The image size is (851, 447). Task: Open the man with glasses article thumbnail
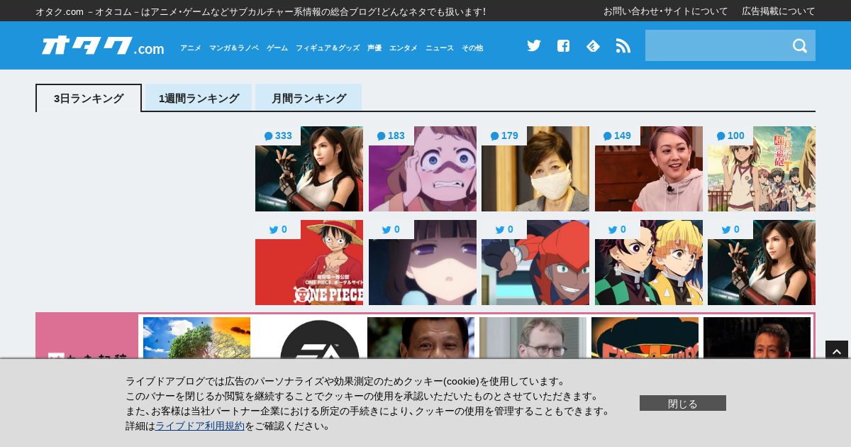533,338
